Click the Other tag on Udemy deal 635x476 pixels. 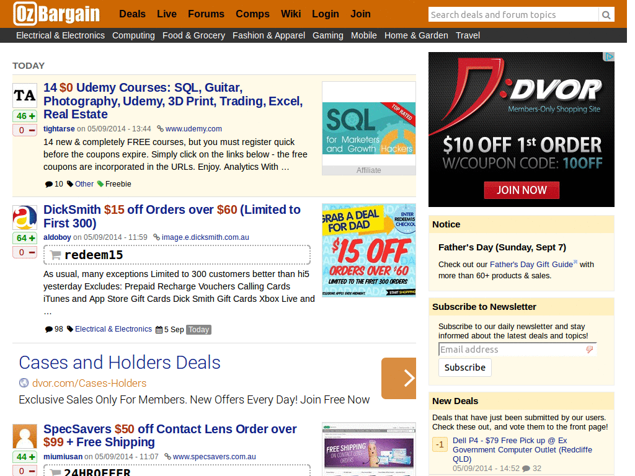point(84,183)
